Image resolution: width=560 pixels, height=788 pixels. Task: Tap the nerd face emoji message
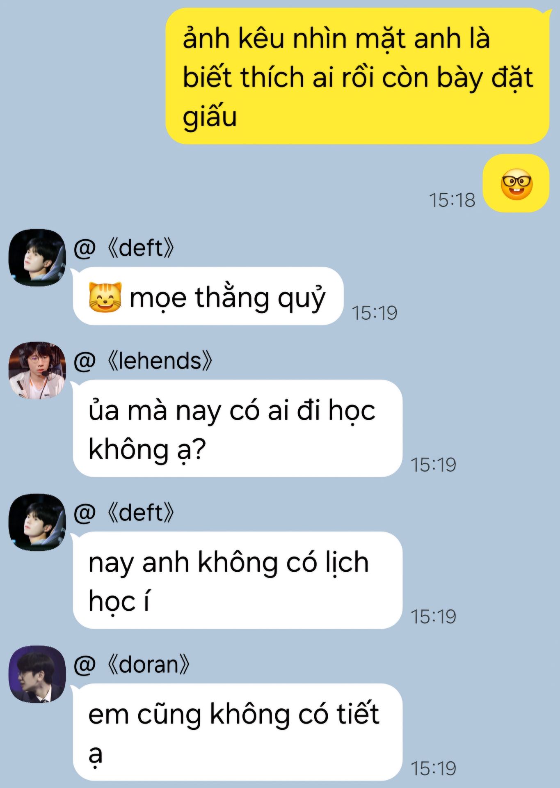pyautogui.click(x=516, y=183)
